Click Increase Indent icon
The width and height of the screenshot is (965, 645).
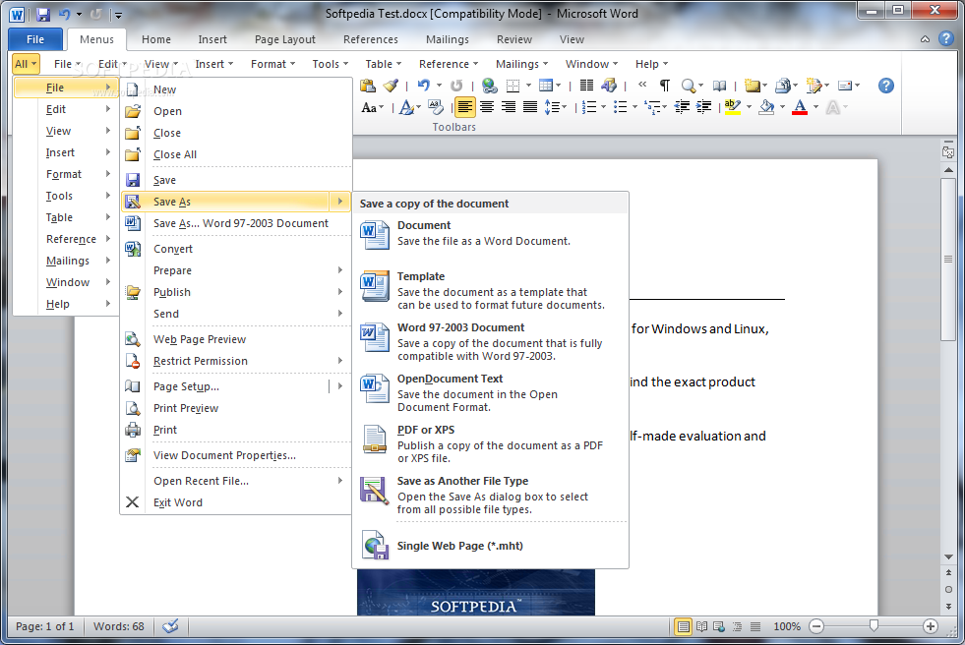(x=704, y=107)
